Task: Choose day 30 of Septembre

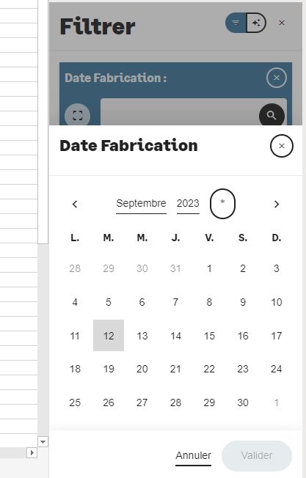Action: click(243, 402)
